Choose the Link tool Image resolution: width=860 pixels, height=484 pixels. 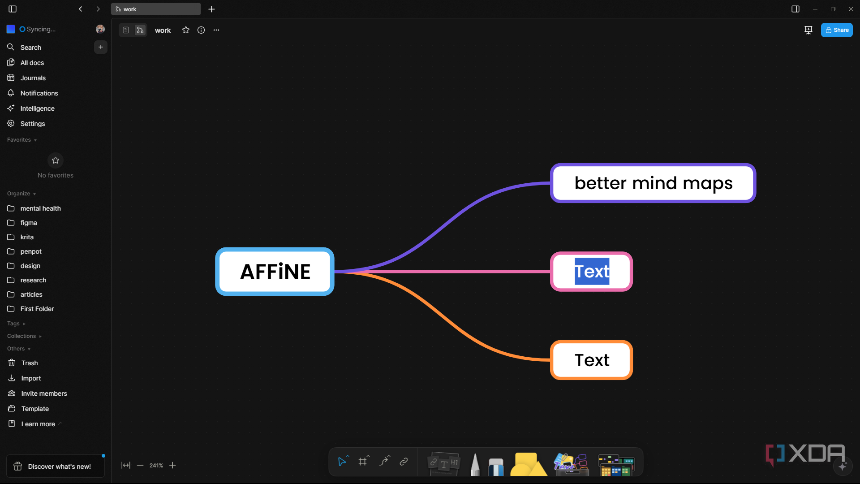coord(404,462)
